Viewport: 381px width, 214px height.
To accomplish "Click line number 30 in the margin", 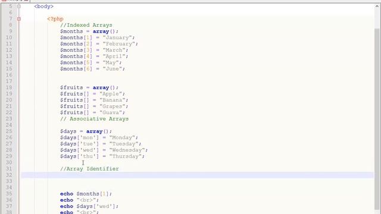I will pos(9,162).
